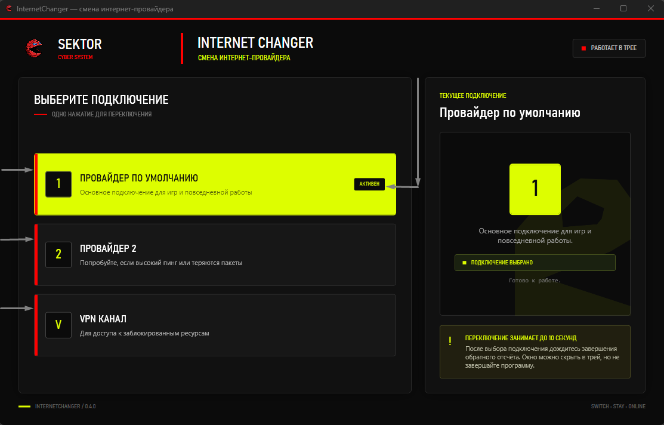Minimize the InternetChanger window
The width and height of the screenshot is (664, 425).
coord(596,8)
